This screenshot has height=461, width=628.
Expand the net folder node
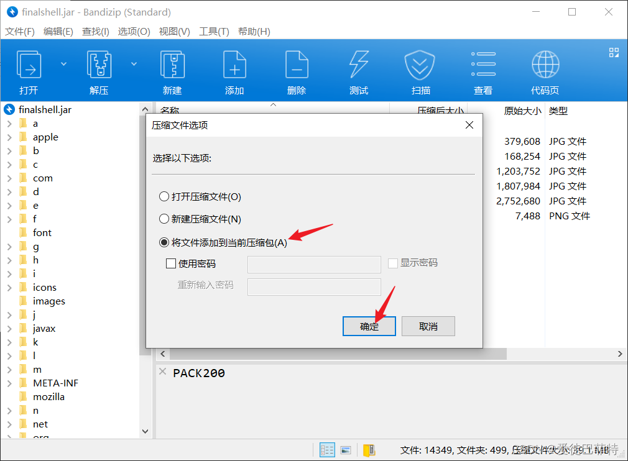point(9,424)
